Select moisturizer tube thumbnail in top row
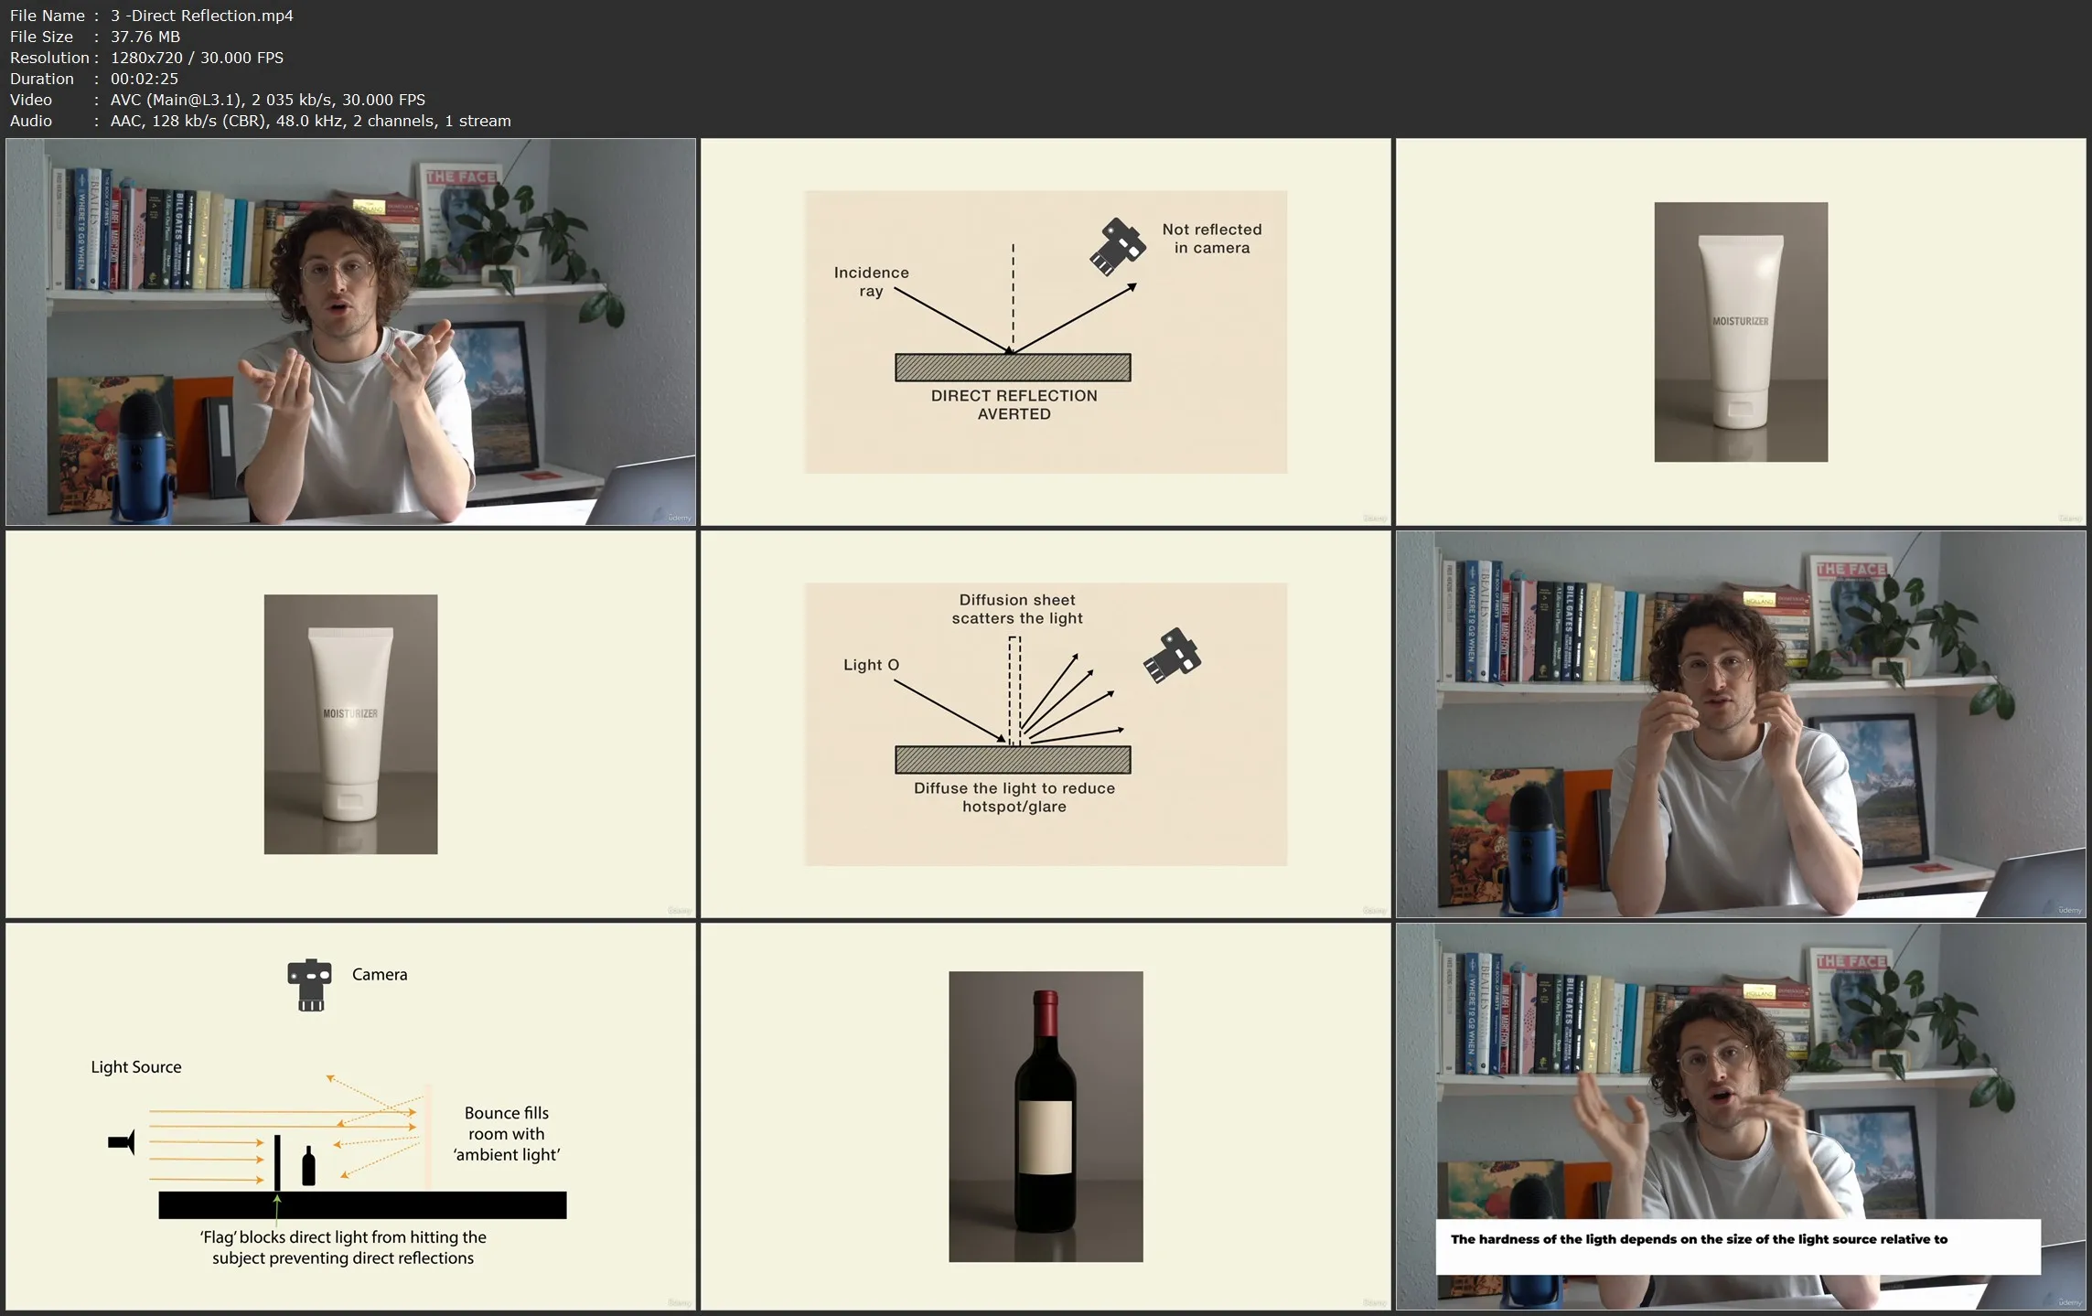 coord(1741,331)
